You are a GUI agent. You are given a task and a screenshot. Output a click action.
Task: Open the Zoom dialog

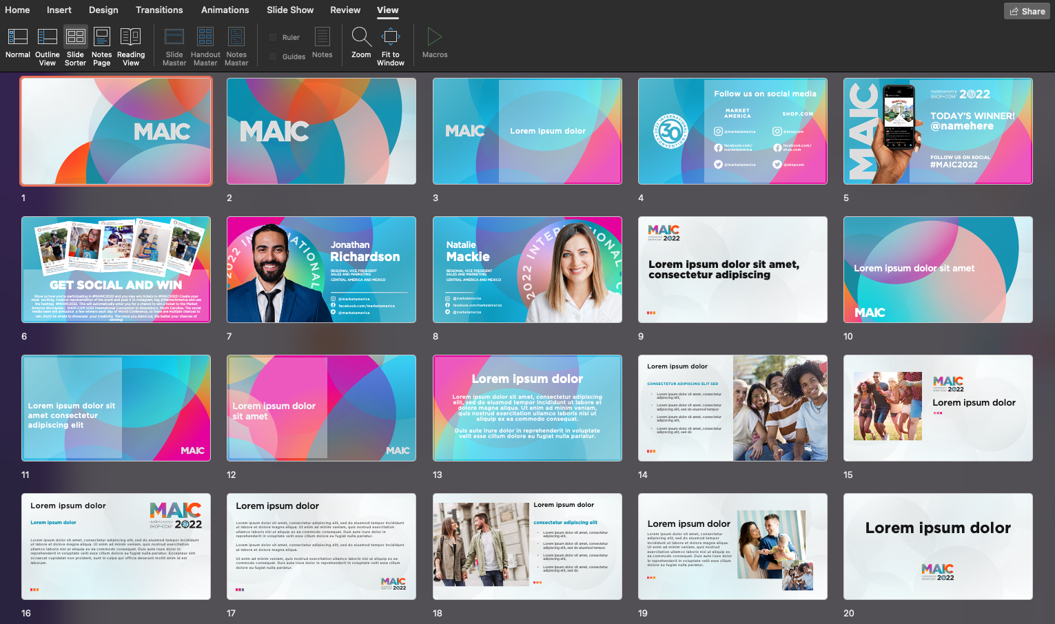(x=361, y=43)
